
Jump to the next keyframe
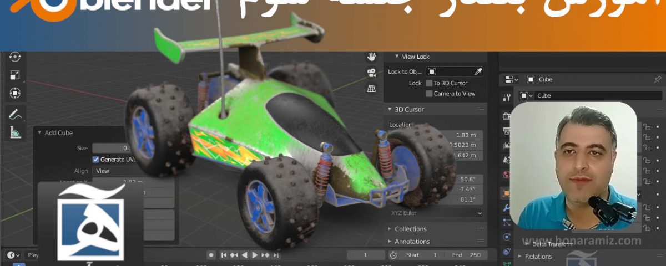[265, 255]
